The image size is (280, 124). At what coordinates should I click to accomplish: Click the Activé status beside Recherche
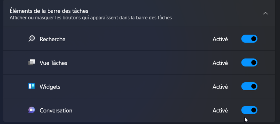click(220, 39)
